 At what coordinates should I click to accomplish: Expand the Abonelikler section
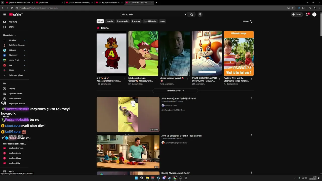(9, 35)
